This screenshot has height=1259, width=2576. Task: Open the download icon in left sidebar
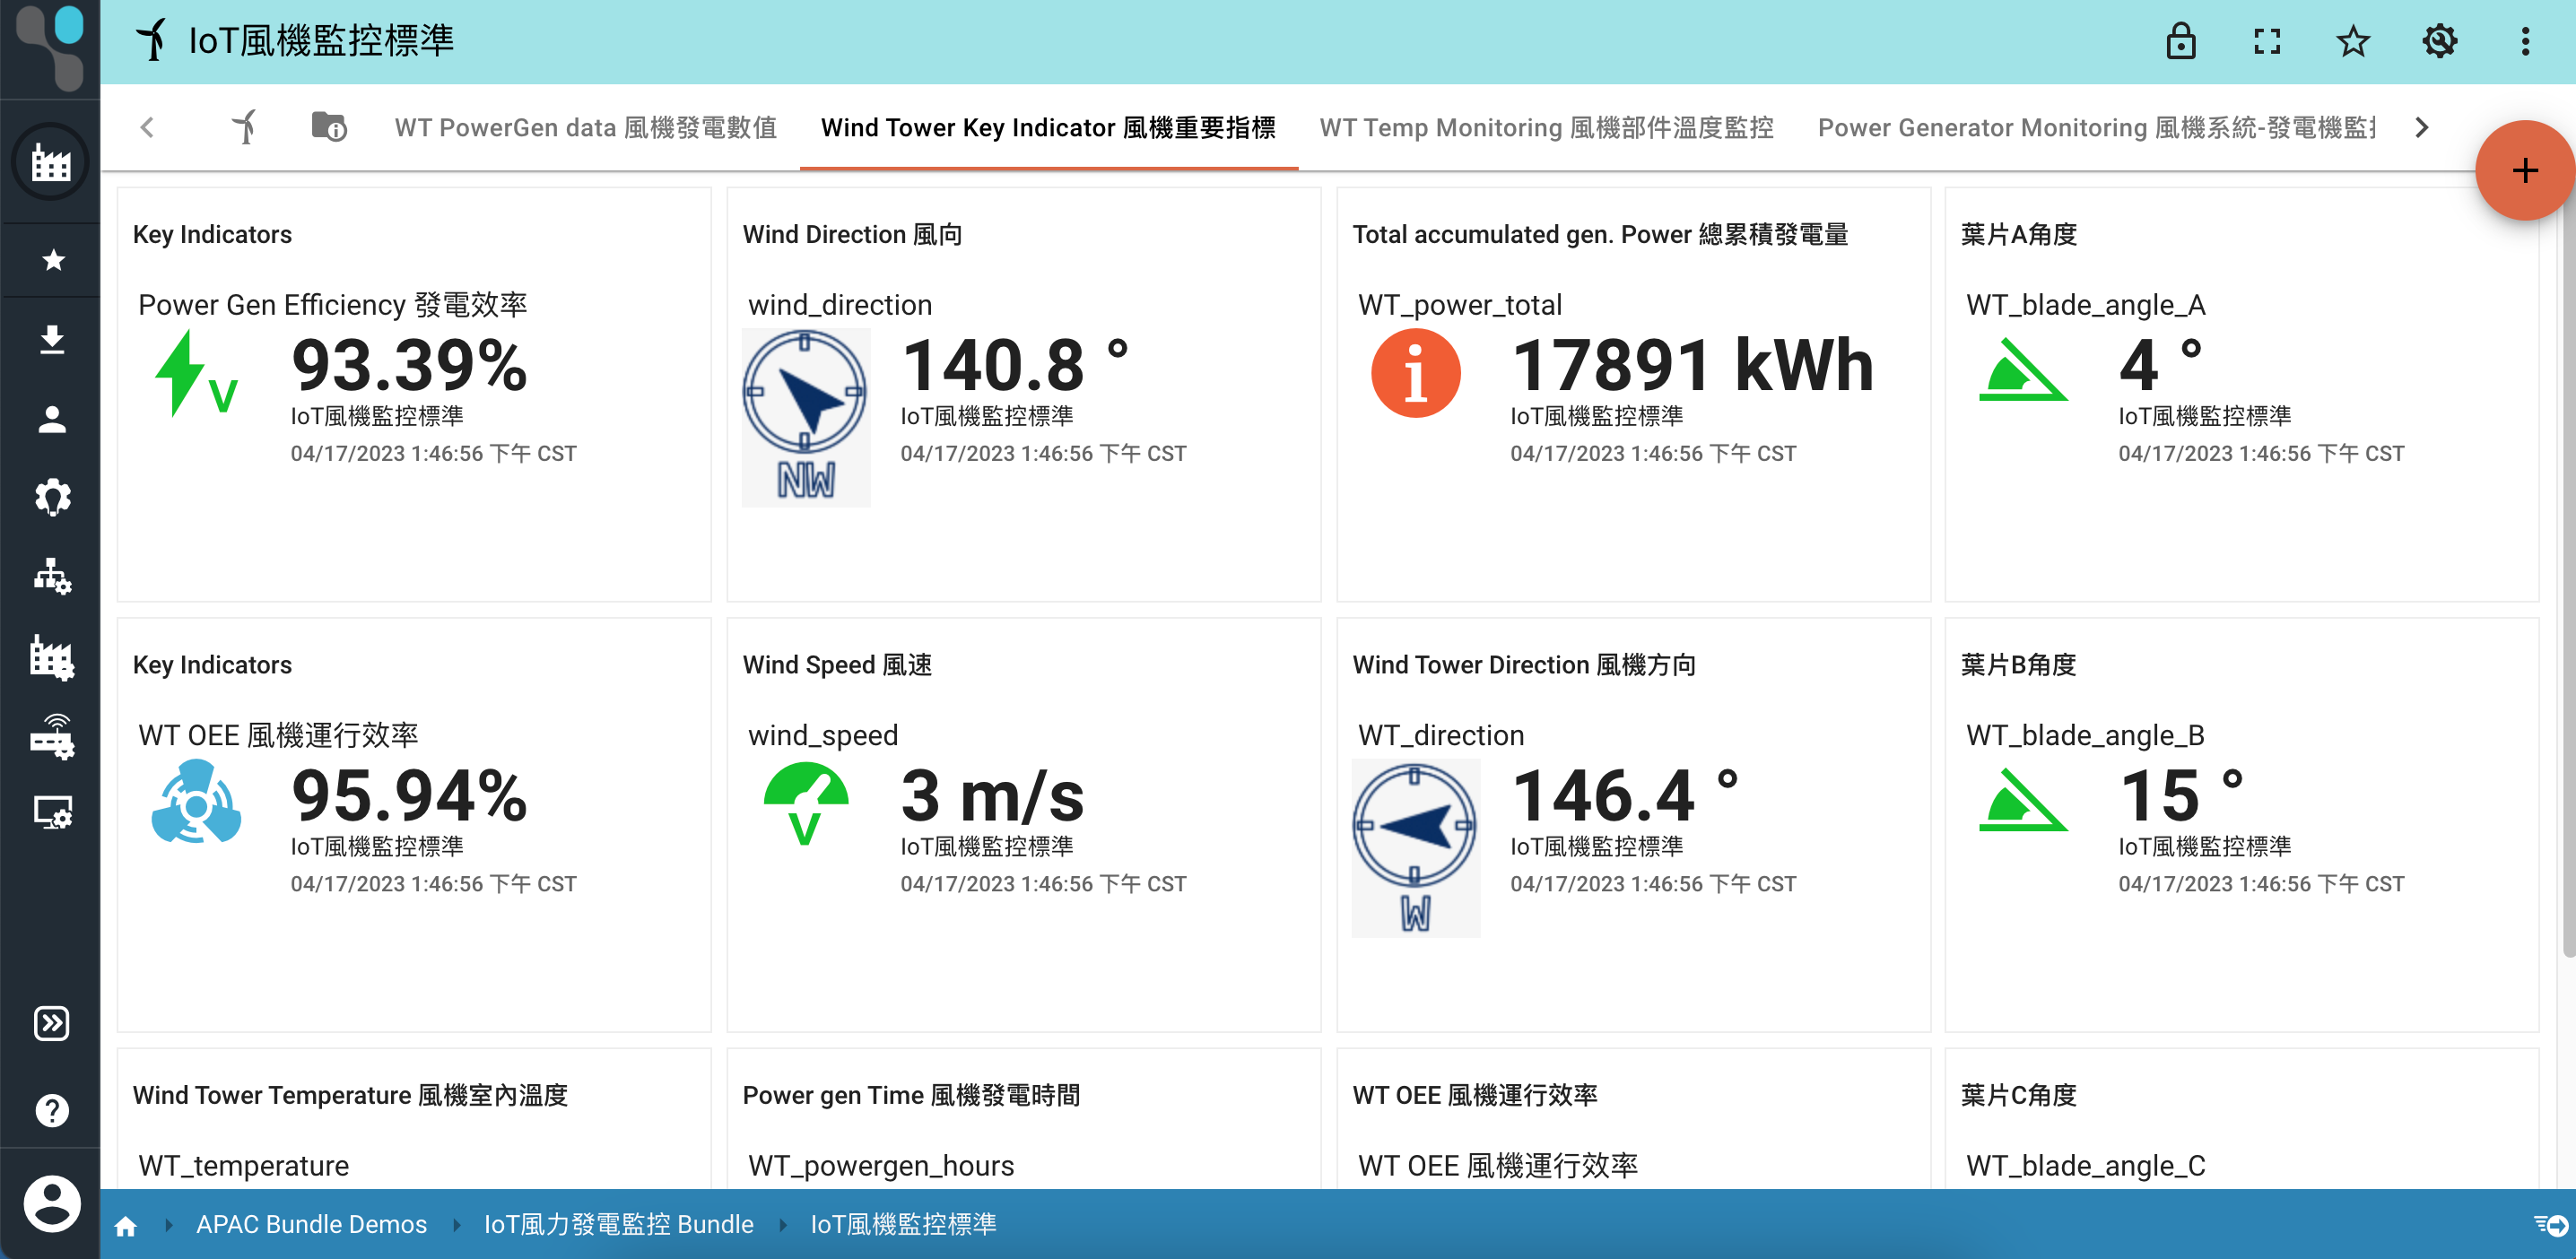tap(52, 340)
